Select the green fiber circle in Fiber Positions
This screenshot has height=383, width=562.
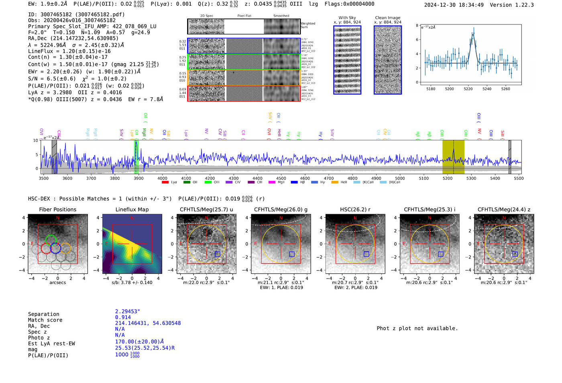(51, 240)
